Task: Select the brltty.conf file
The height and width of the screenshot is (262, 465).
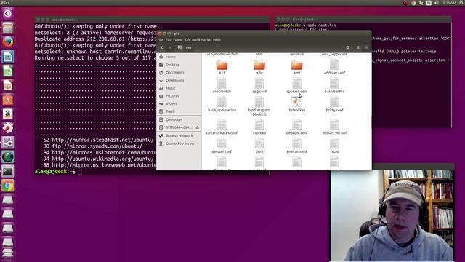Action: click(x=334, y=104)
